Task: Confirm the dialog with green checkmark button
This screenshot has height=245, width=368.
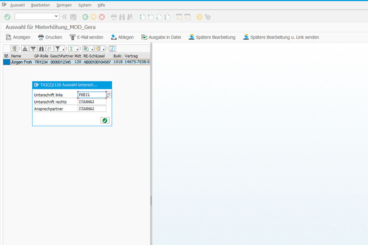Action: (x=105, y=120)
